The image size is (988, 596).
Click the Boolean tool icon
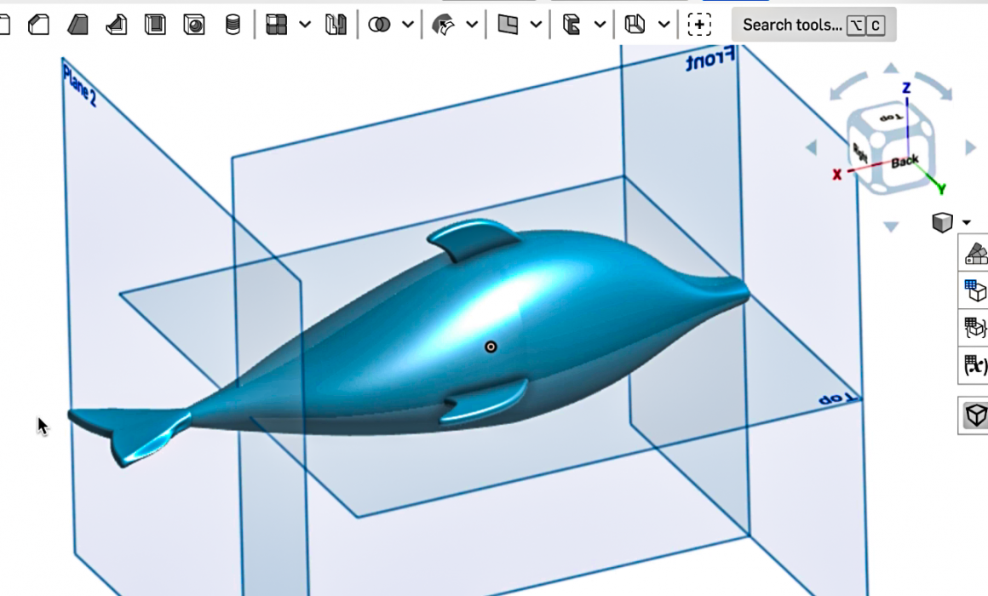(379, 25)
